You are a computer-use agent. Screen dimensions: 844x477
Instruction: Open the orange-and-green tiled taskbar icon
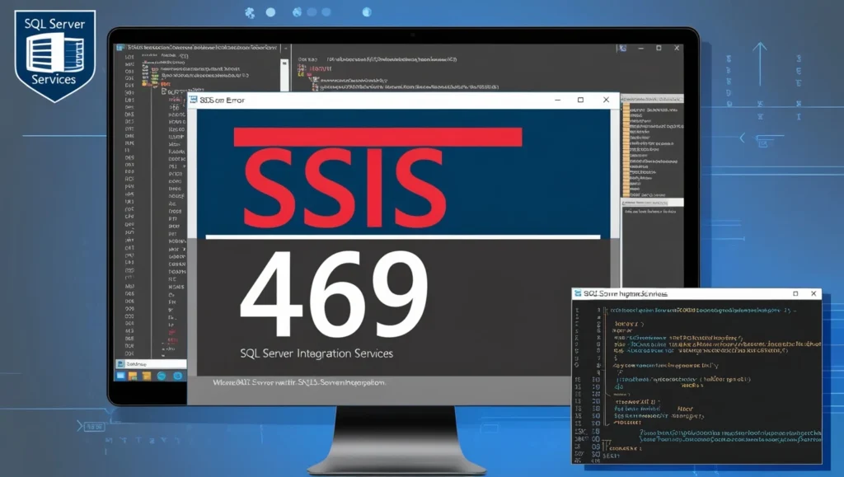(x=133, y=376)
